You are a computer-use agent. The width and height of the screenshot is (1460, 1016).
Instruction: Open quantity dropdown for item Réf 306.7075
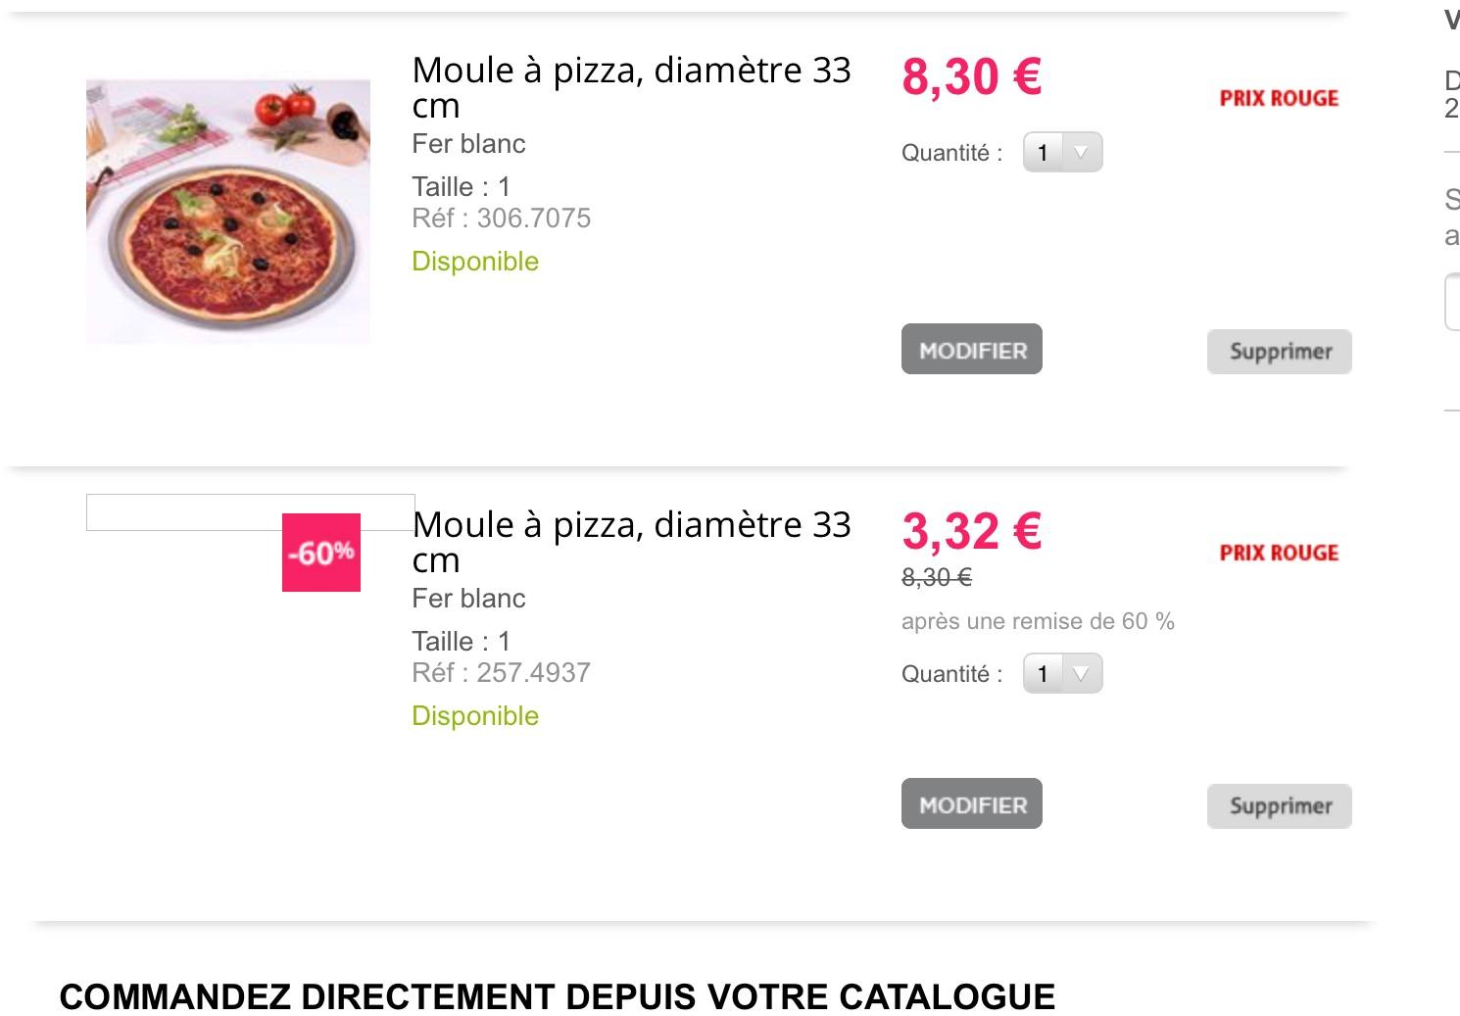tap(1063, 153)
